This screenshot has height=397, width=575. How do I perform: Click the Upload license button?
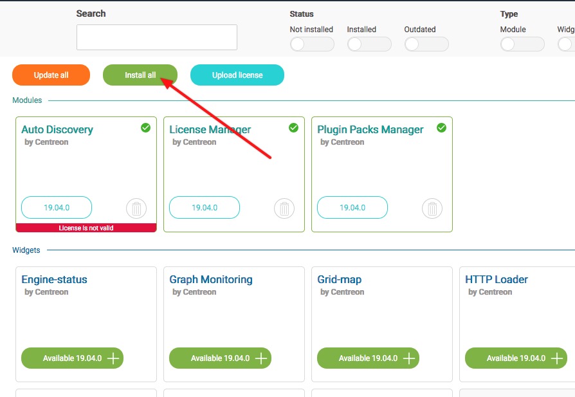click(237, 75)
